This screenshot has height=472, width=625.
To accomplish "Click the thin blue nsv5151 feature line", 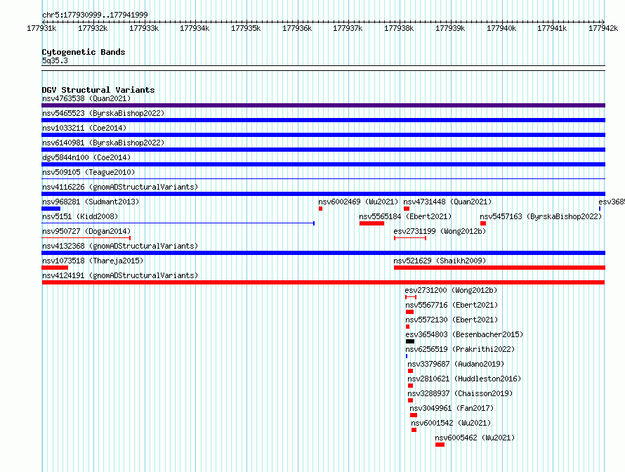I will tap(178, 223).
